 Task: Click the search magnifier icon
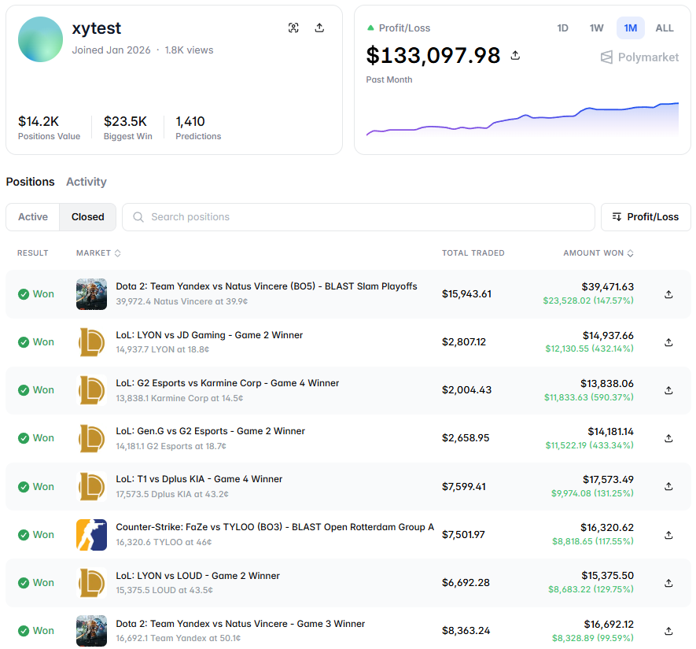click(x=138, y=217)
